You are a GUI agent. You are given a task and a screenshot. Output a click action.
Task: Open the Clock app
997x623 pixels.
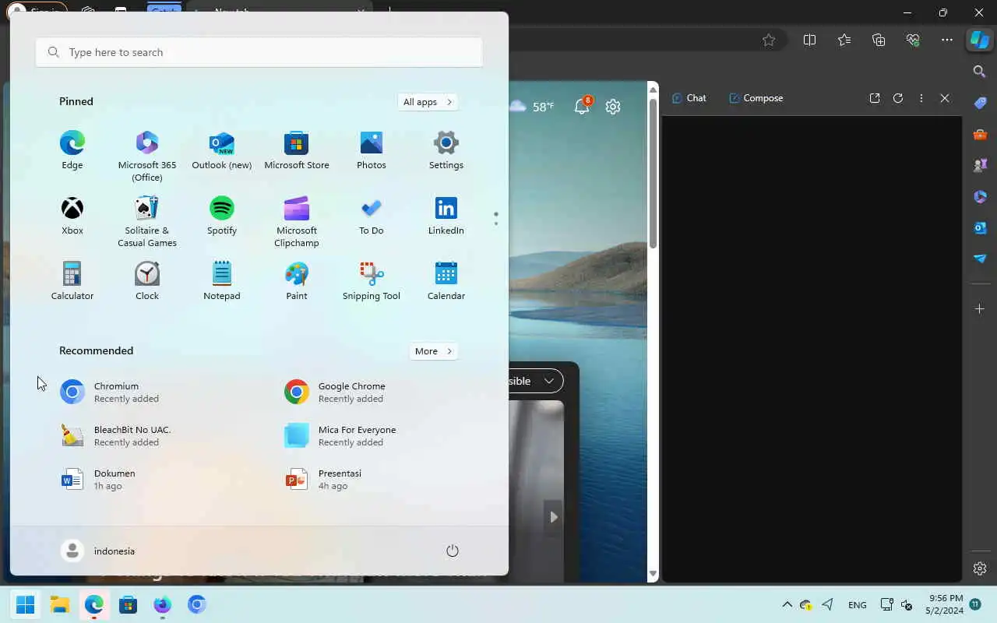(x=147, y=281)
